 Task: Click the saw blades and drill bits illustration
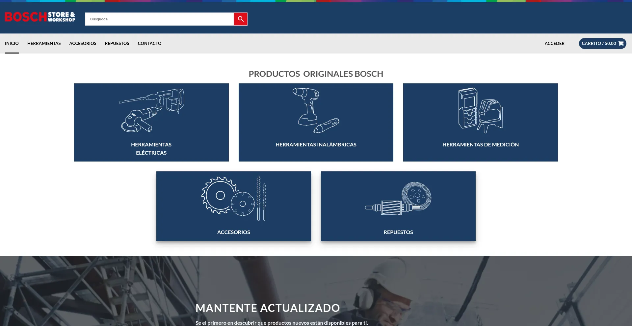[234, 198]
